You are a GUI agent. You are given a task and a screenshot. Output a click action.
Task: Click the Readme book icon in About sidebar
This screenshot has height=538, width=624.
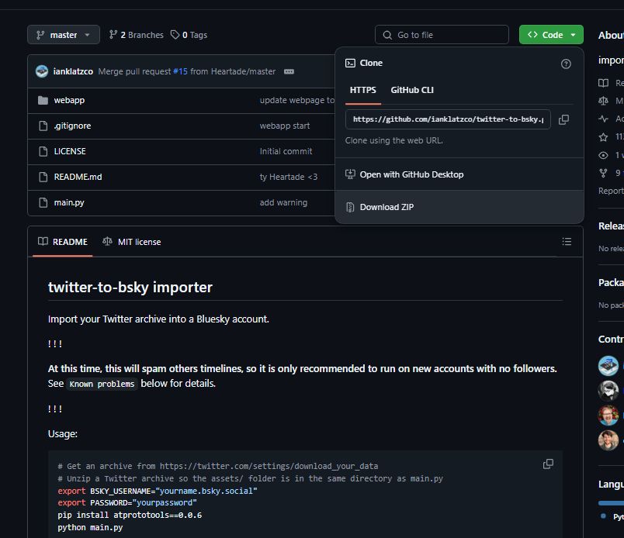(x=603, y=83)
